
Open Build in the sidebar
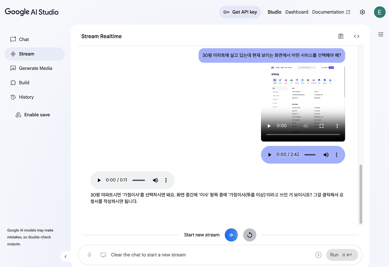pos(35,83)
